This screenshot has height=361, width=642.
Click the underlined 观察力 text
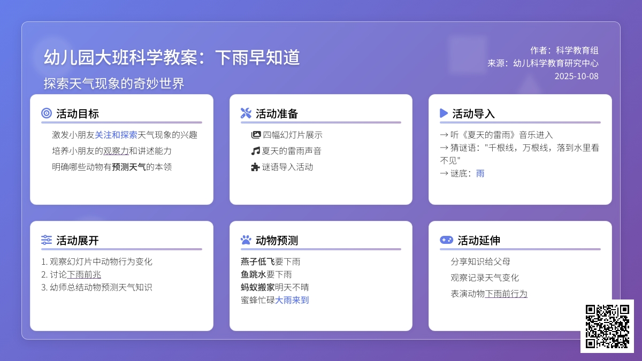tap(116, 151)
